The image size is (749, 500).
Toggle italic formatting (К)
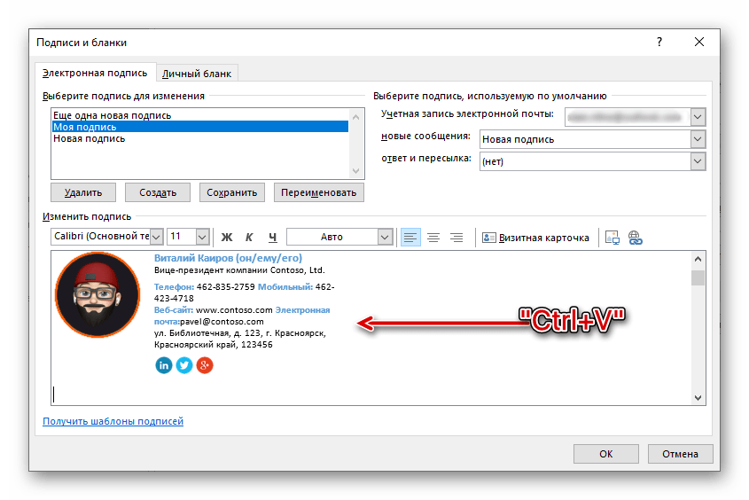coord(249,237)
